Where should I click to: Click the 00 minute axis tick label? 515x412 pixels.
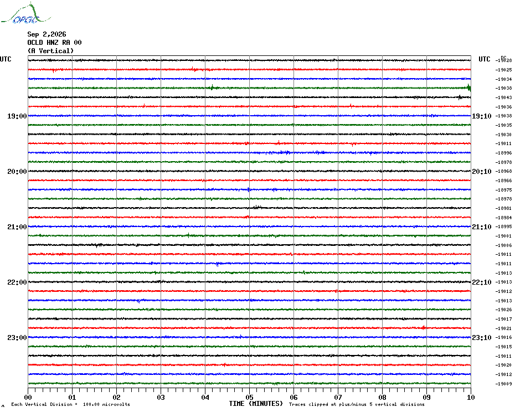(28, 397)
